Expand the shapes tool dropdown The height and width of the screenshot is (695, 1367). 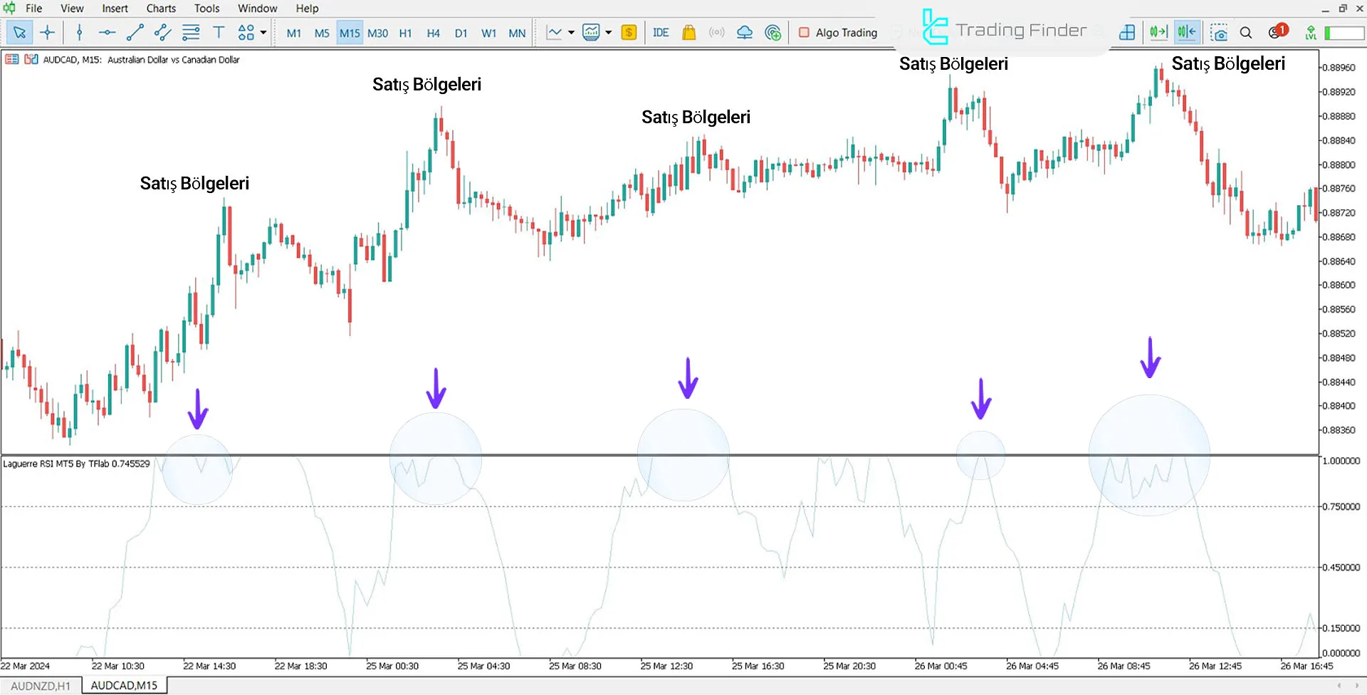click(x=262, y=32)
